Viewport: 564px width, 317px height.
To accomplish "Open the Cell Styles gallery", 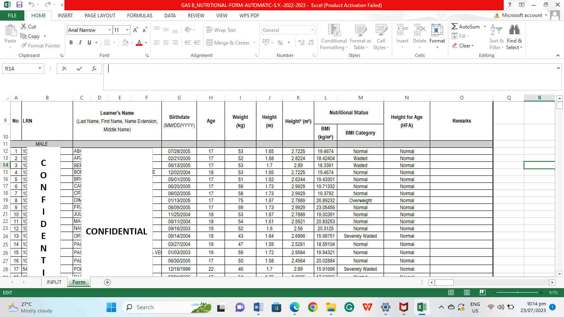I will coord(381,37).
